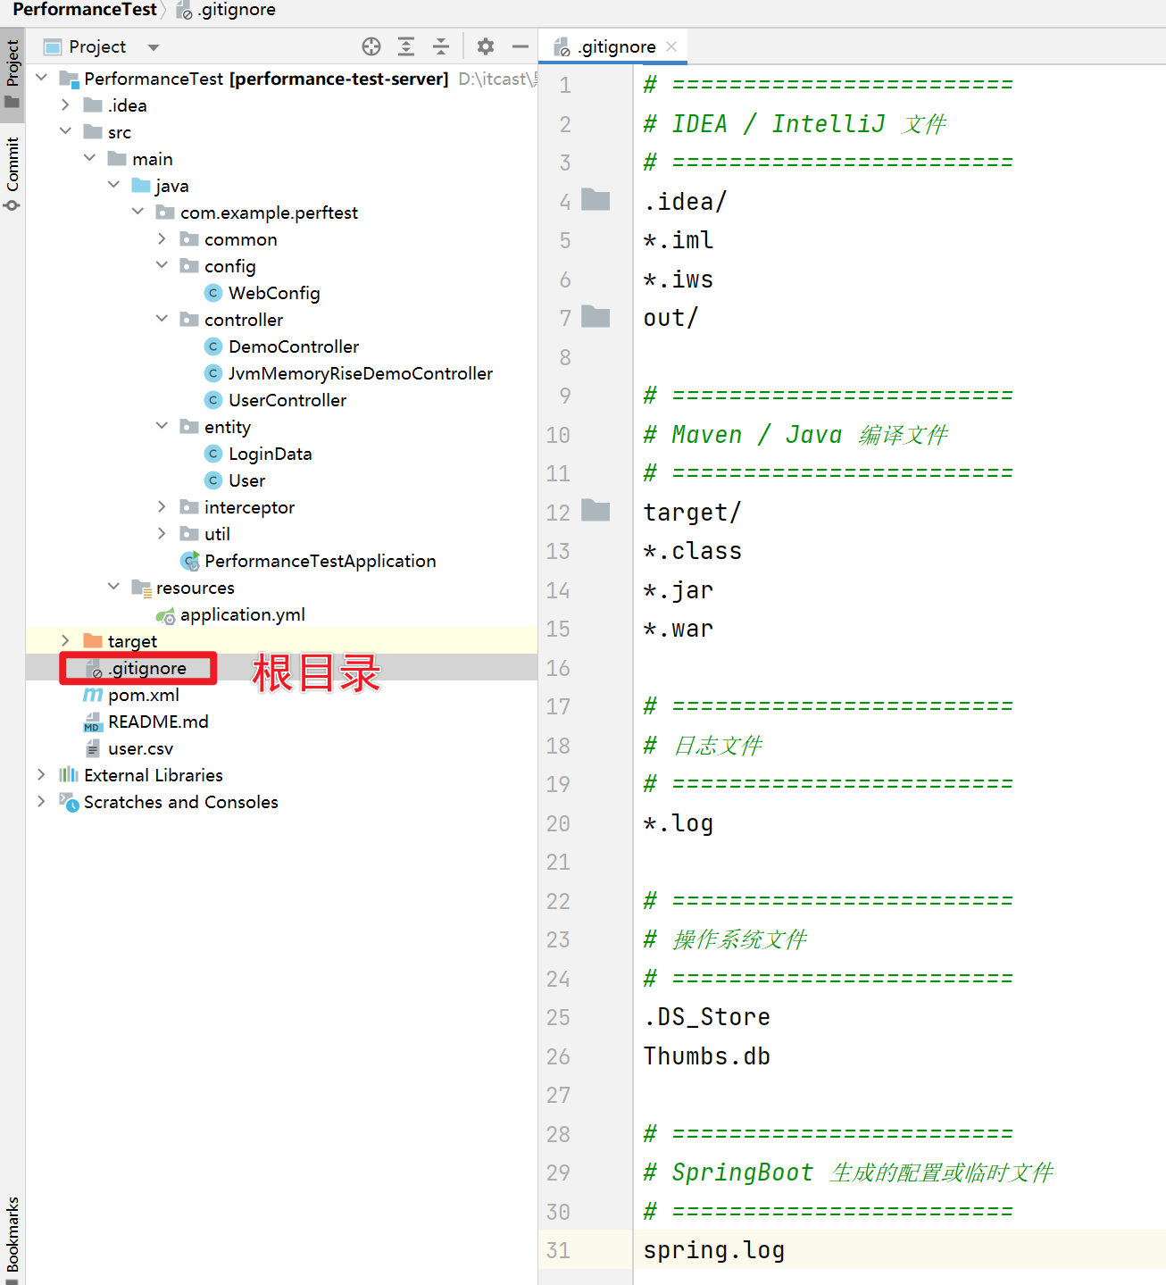Open Project panel settings gear
The image size is (1166, 1285).
(x=486, y=46)
